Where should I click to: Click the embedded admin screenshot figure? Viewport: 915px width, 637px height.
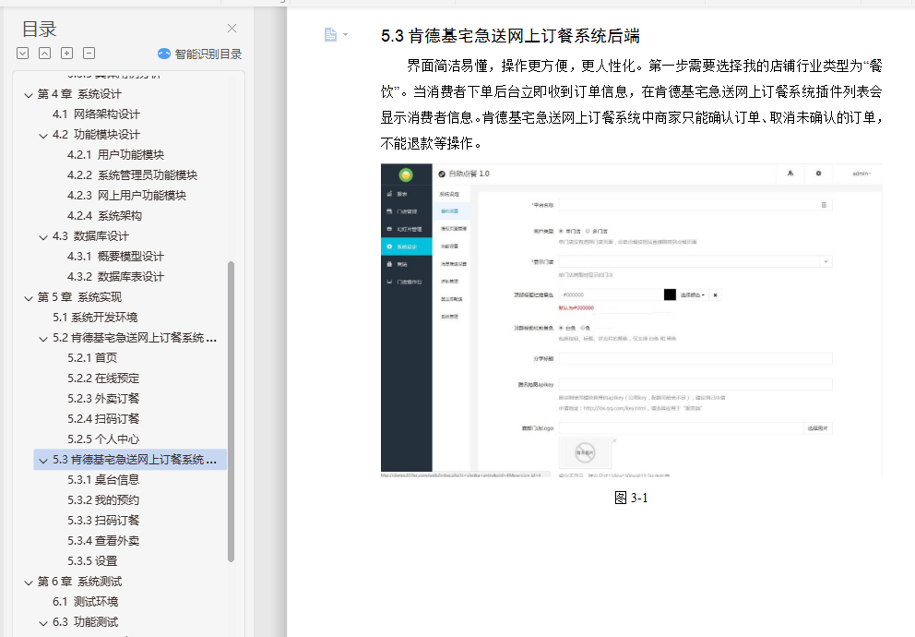tap(632, 320)
